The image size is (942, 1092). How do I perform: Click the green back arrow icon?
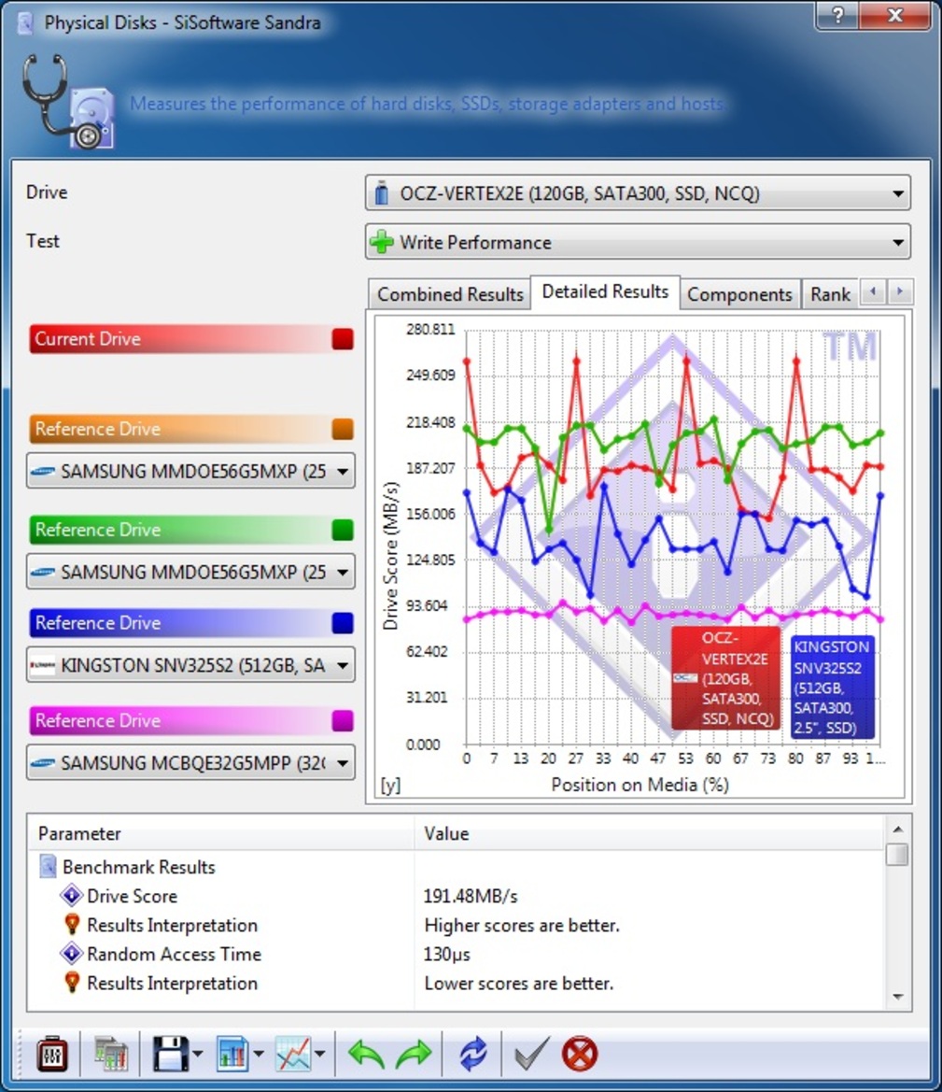[366, 1054]
